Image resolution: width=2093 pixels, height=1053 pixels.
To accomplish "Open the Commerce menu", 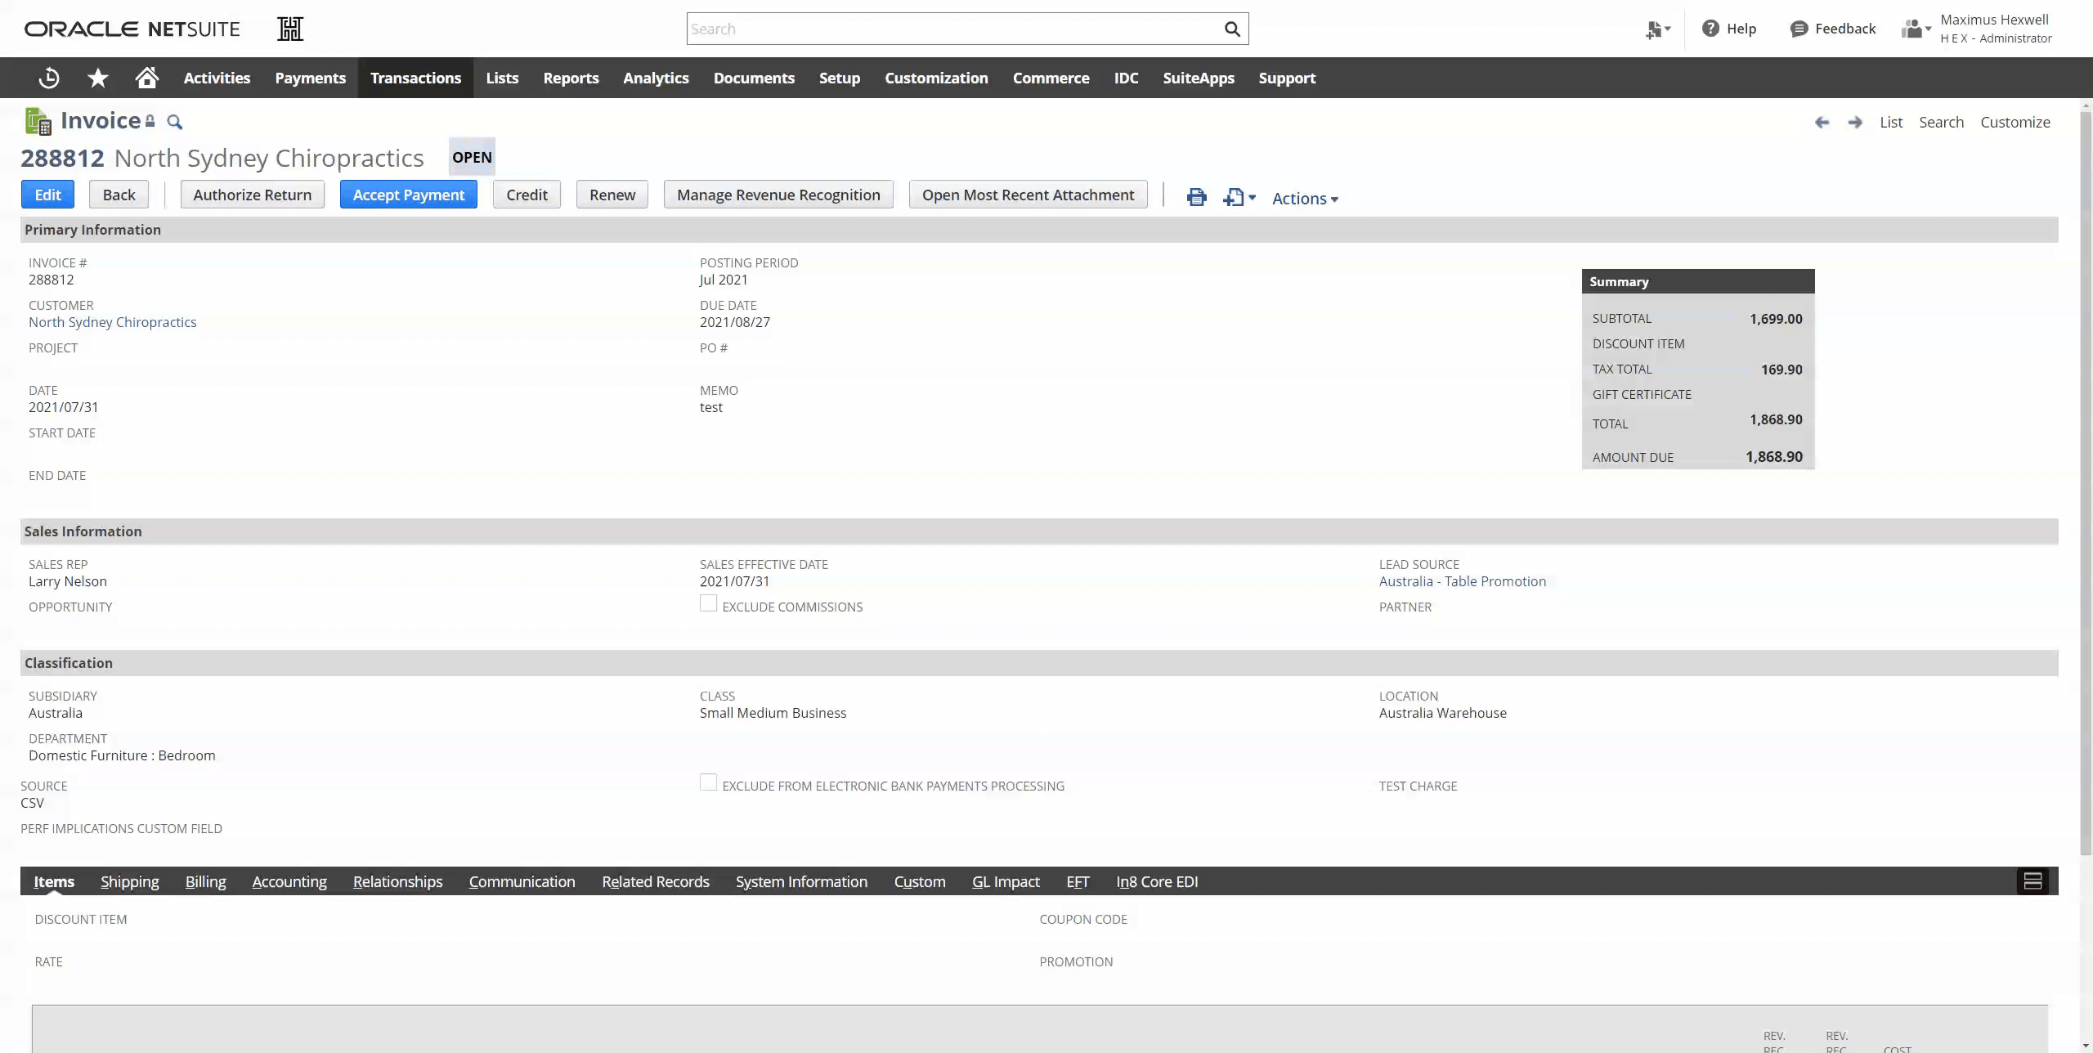I will pos(1051,78).
